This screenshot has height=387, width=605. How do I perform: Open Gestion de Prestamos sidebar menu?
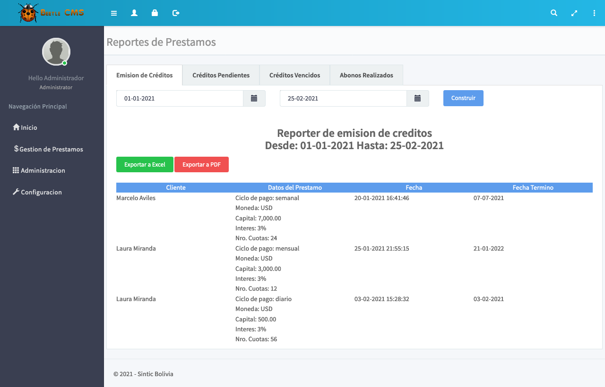51,149
